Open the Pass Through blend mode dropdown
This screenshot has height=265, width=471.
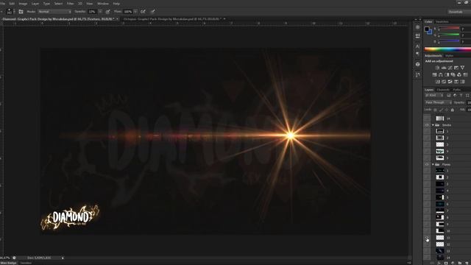coord(438,102)
